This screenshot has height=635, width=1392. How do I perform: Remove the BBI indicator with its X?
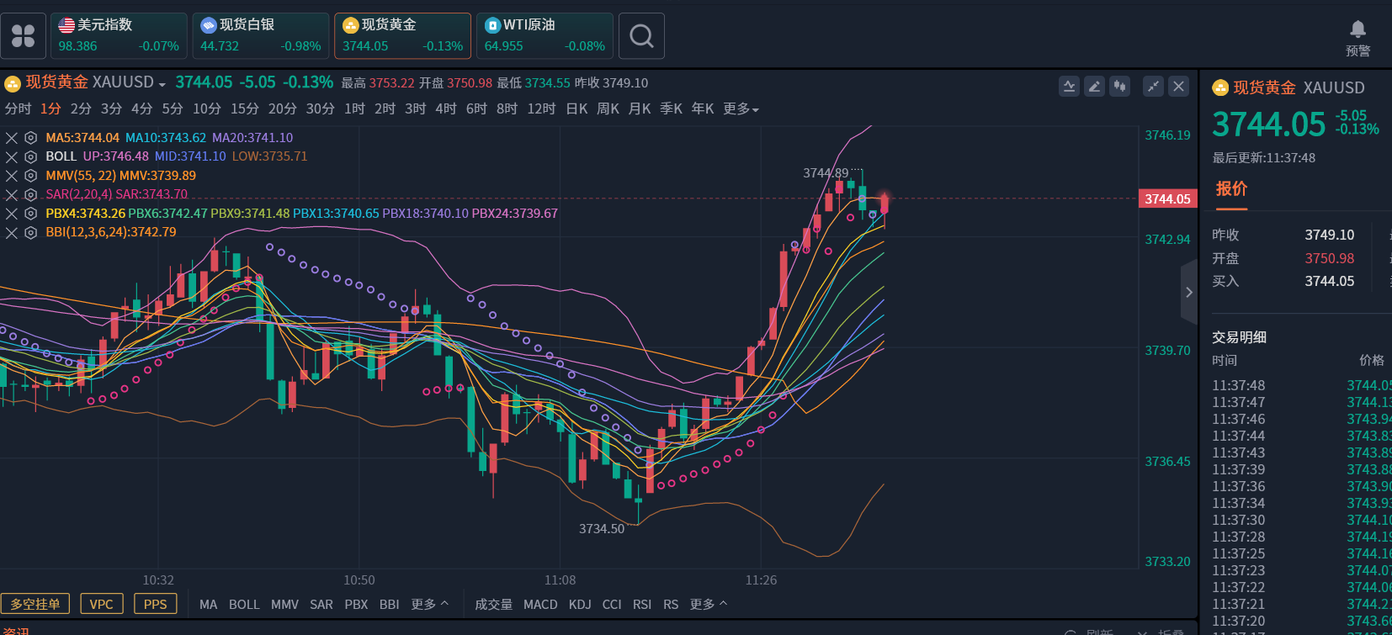[x=12, y=232]
